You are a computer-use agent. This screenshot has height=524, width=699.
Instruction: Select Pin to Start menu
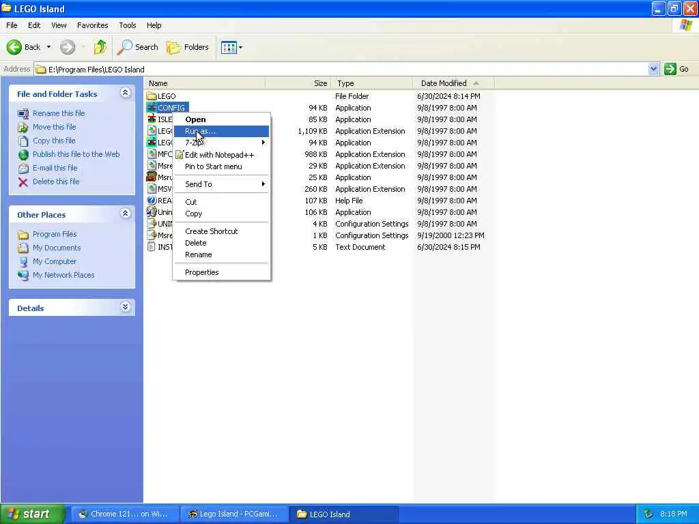222,166
